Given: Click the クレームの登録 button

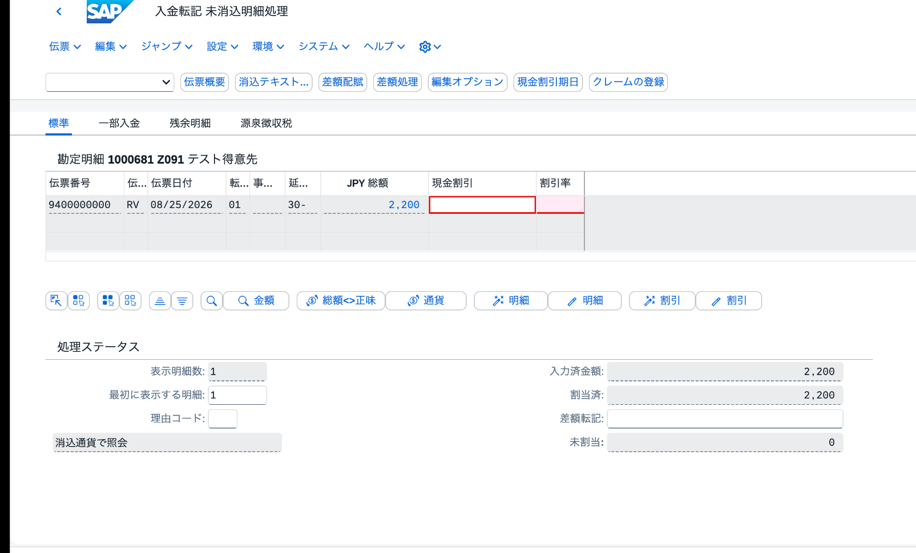Looking at the screenshot, I should point(628,82).
